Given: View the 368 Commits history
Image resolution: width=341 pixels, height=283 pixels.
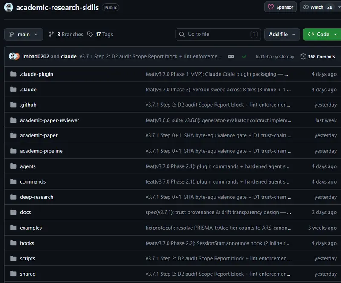Looking at the screenshot, I should coord(318,57).
